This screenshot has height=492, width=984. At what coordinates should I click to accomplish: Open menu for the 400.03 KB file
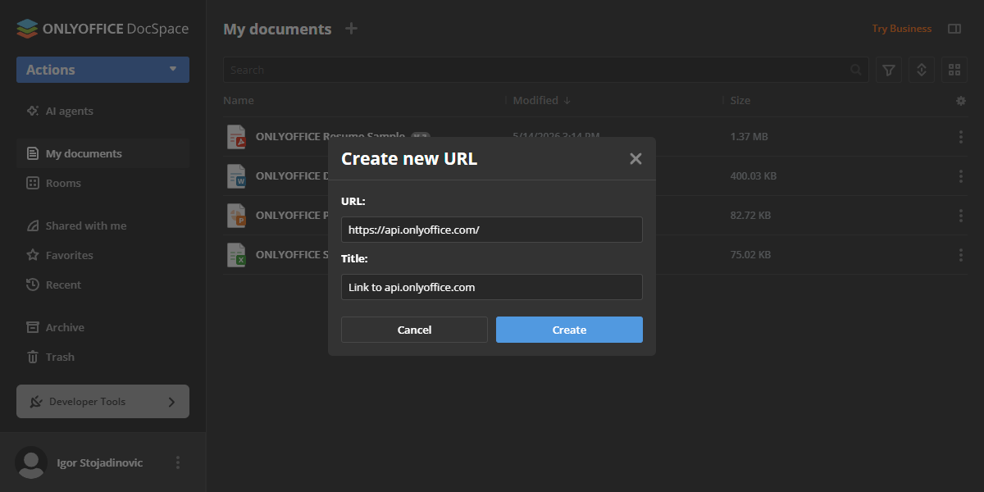961,176
